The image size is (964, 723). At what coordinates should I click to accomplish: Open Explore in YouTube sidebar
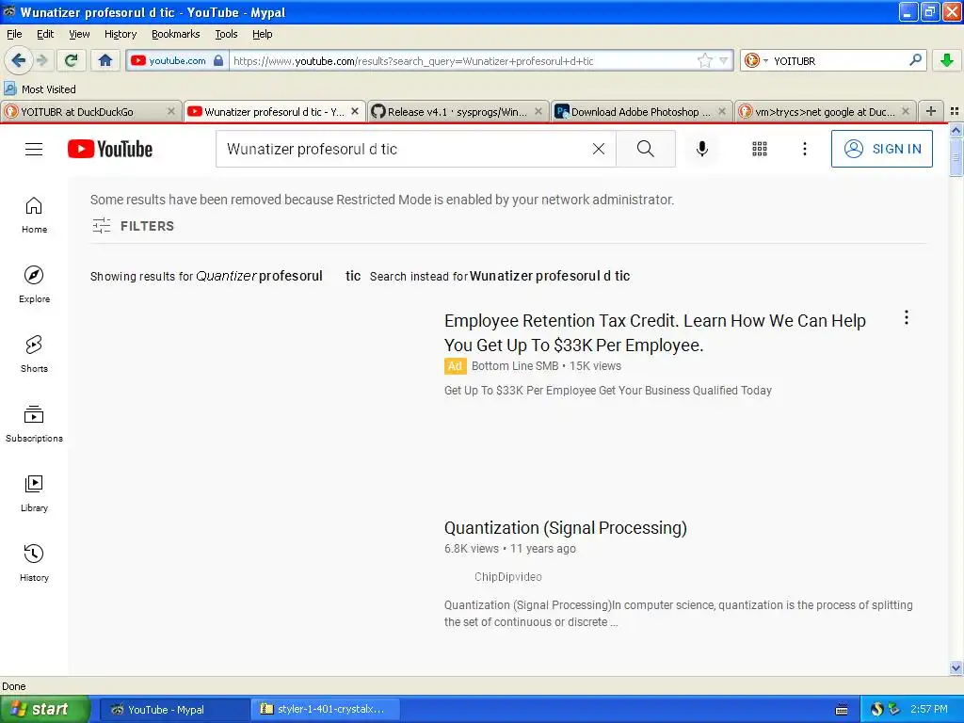[34, 284]
